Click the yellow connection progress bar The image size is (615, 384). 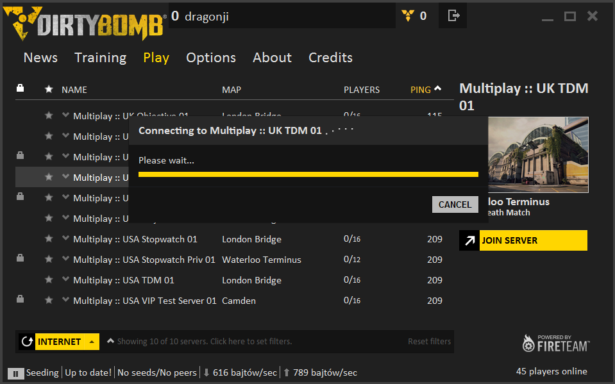click(x=308, y=174)
